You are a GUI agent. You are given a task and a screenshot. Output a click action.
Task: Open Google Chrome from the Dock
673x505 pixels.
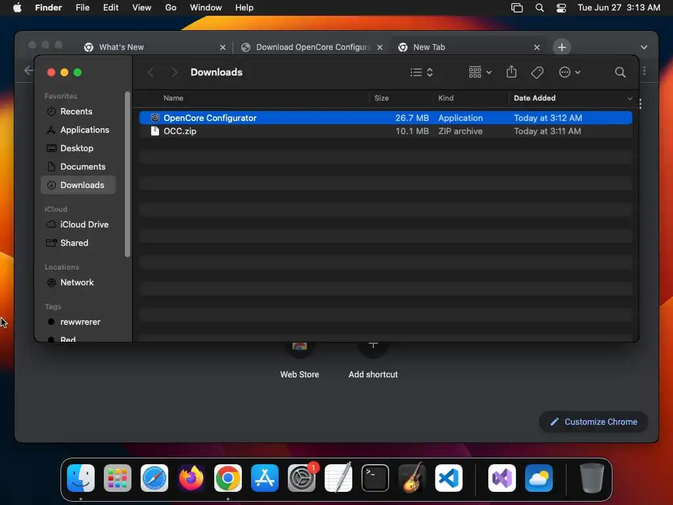(228, 478)
